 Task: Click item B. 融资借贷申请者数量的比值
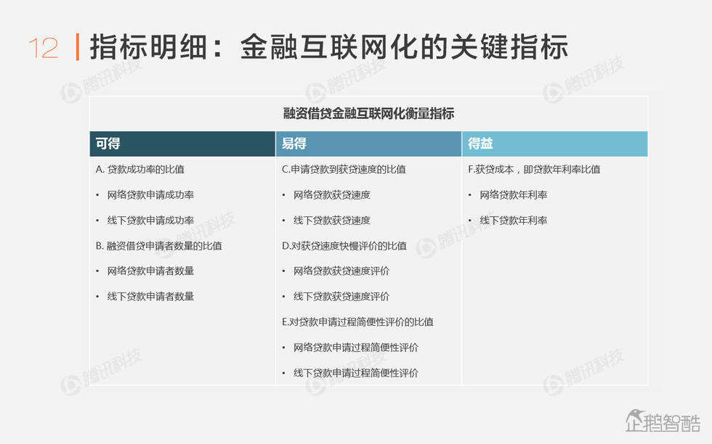158,245
